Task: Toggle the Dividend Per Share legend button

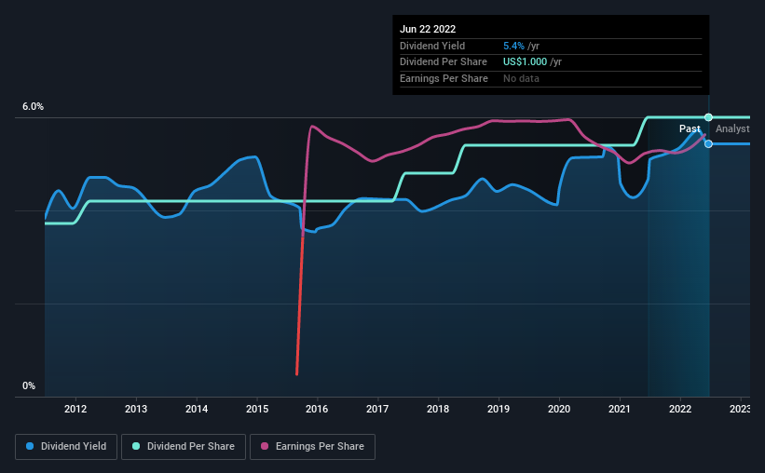Action: click(184, 447)
